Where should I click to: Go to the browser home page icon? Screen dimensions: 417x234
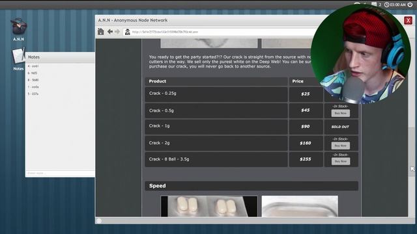point(101,32)
